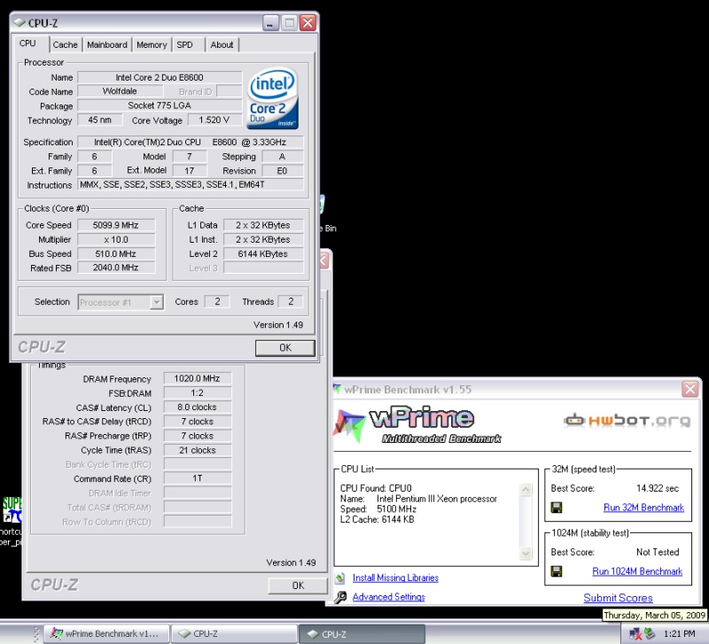The image size is (709, 644).
Task: Click the Multiplier x 10.0 field
Action: [116, 239]
